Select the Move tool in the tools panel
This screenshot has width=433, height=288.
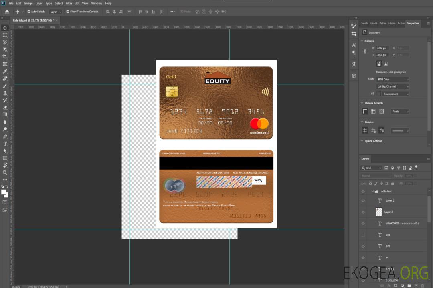5,28
